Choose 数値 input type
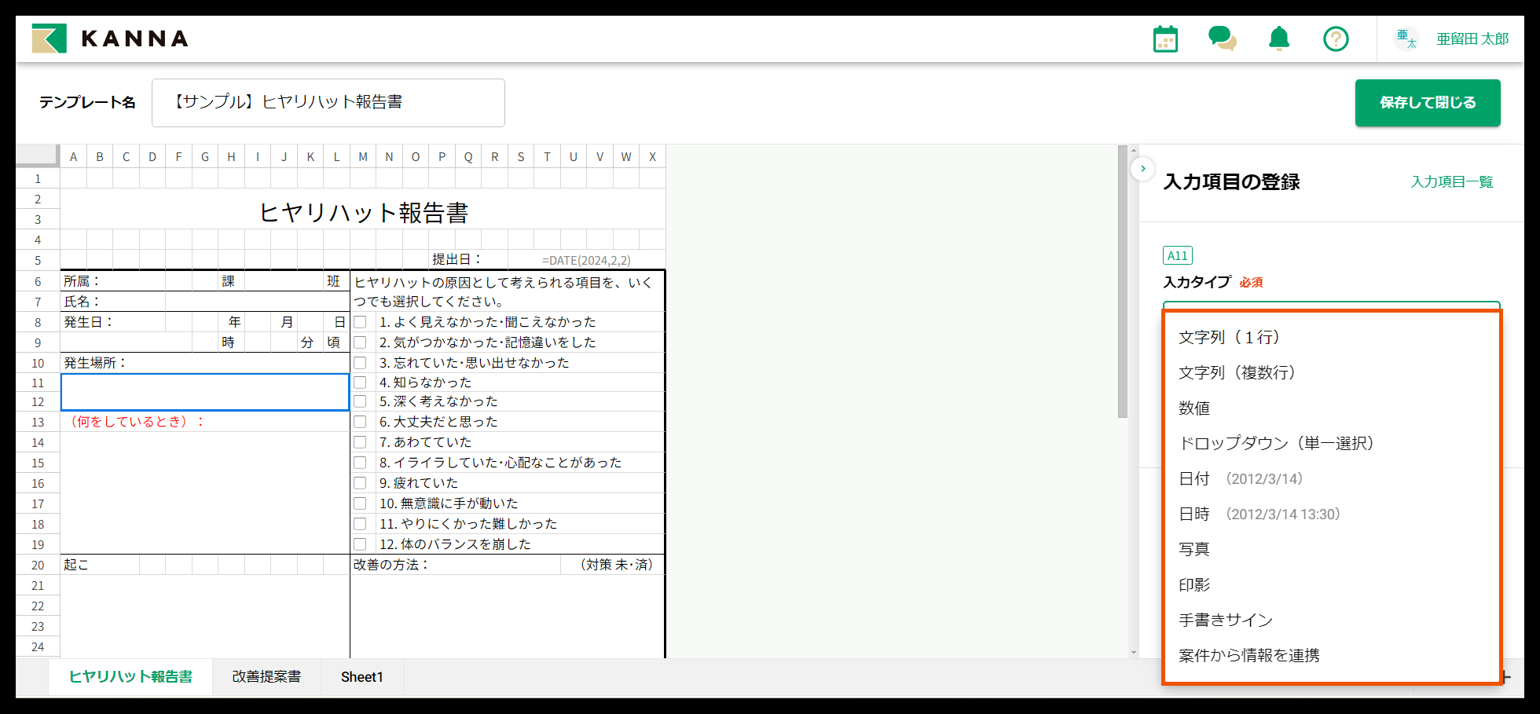This screenshot has height=714, width=1540. 1332,408
